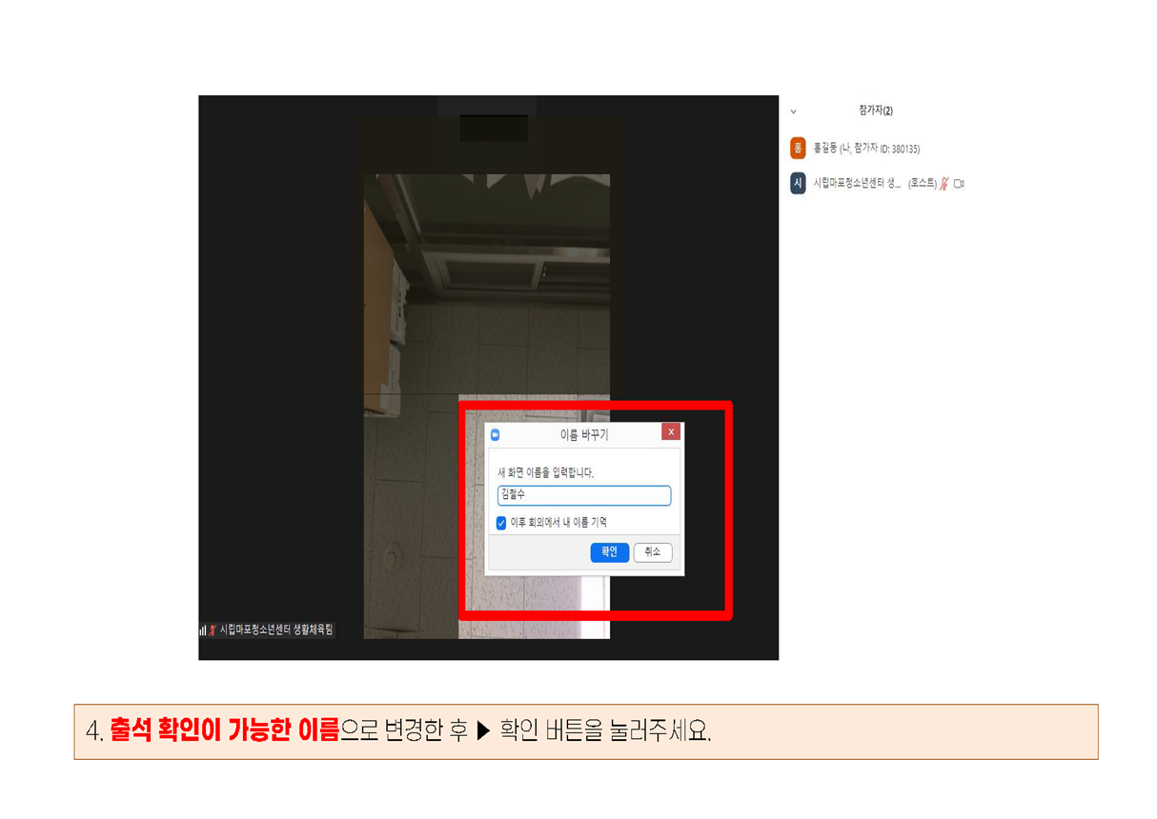The height and width of the screenshot is (819, 1157).
Task: Click the orange 홍 avatar icon
Action: tap(798, 149)
